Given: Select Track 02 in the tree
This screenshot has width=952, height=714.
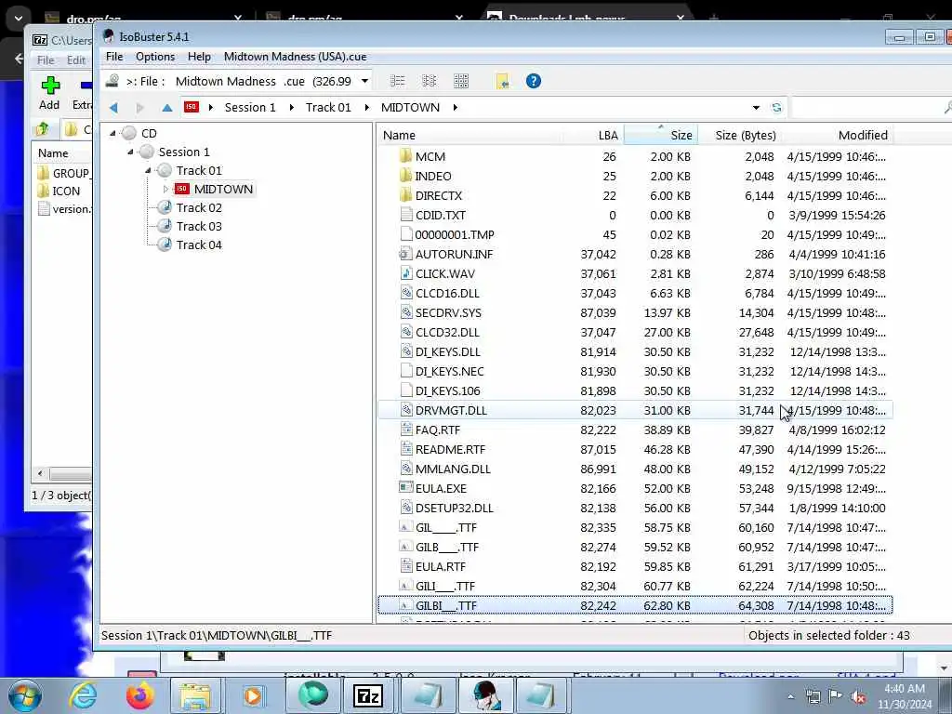Looking at the screenshot, I should coord(199,207).
